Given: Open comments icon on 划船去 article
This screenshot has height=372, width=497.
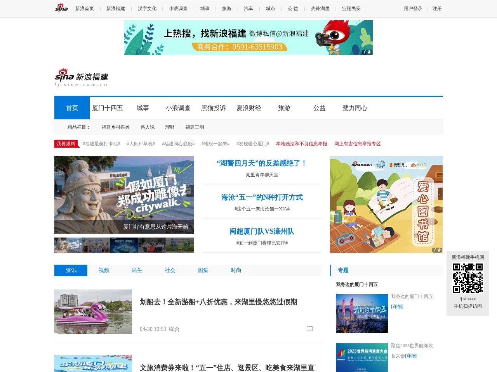Looking at the screenshot, I should [x=309, y=329].
